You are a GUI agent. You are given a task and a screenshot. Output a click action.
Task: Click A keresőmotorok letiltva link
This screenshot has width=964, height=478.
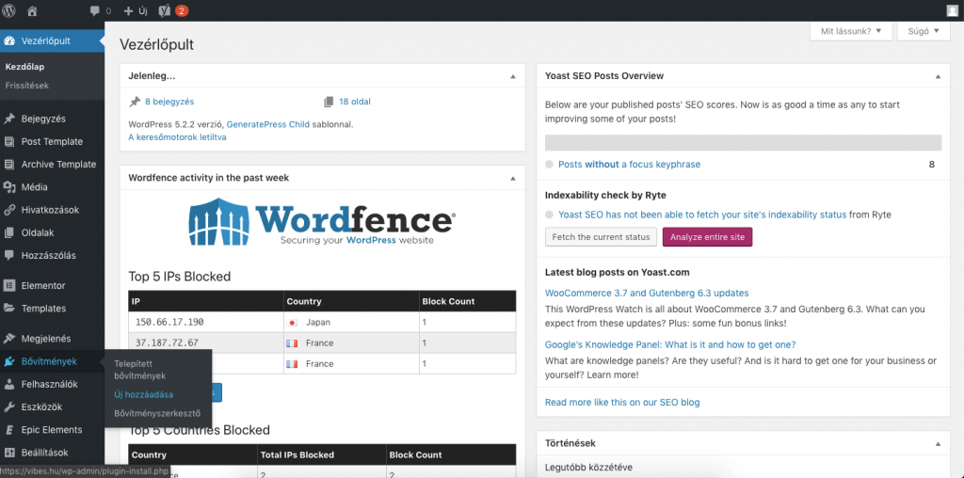[177, 137]
